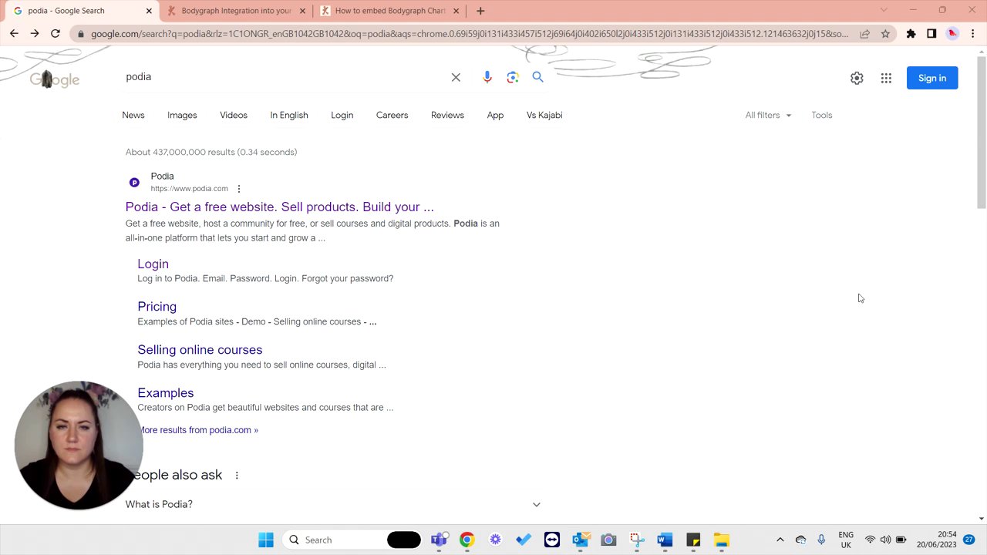Open Microsoft Word from the taskbar
Viewport: 987px width, 555px height.
click(665, 540)
